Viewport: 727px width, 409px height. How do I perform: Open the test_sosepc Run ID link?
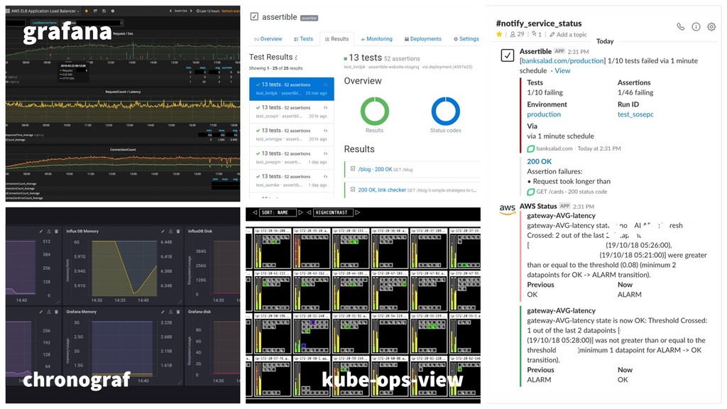click(635, 114)
